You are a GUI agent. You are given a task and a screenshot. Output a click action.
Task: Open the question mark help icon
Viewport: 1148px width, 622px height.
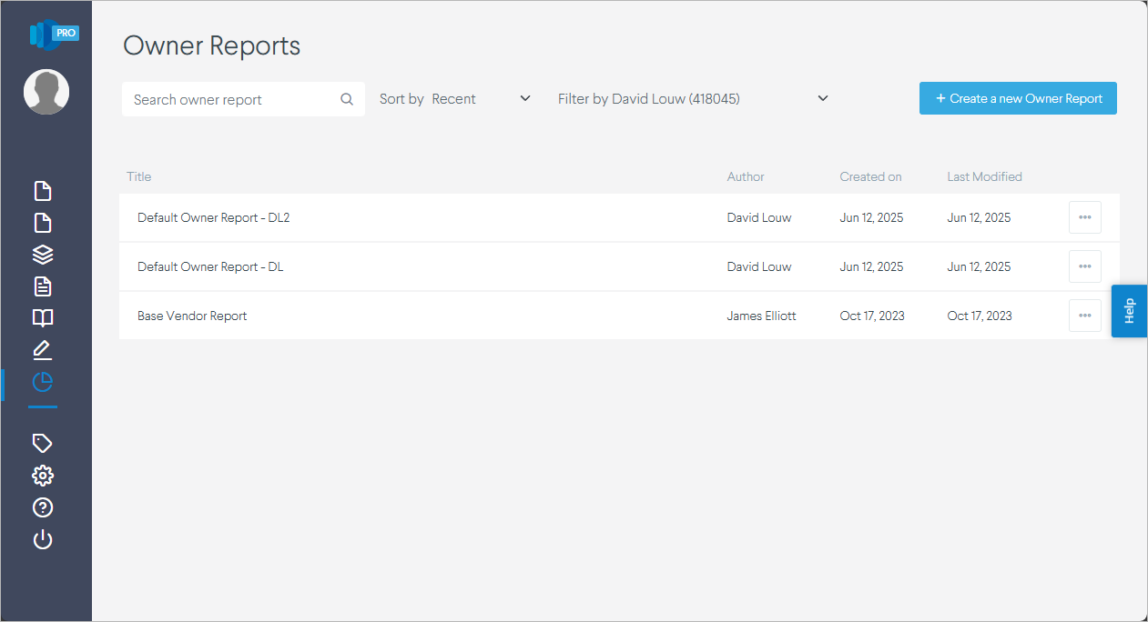coord(43,507)
